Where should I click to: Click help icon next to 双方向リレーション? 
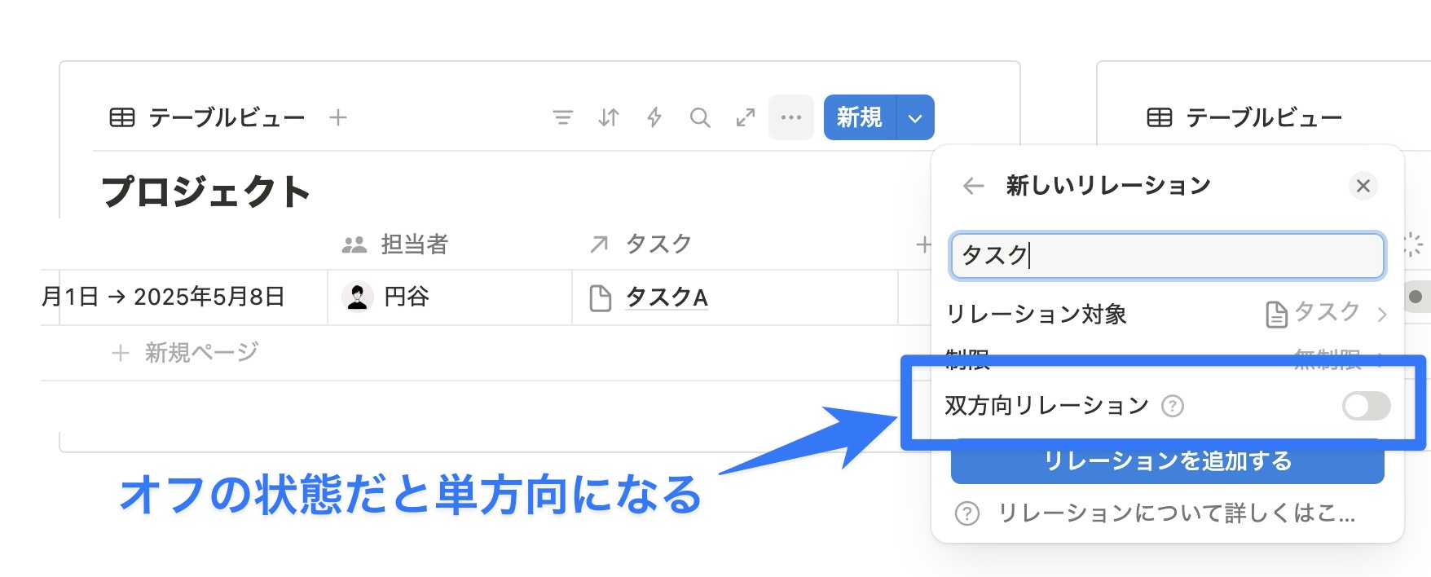[x=1172, y=406]
